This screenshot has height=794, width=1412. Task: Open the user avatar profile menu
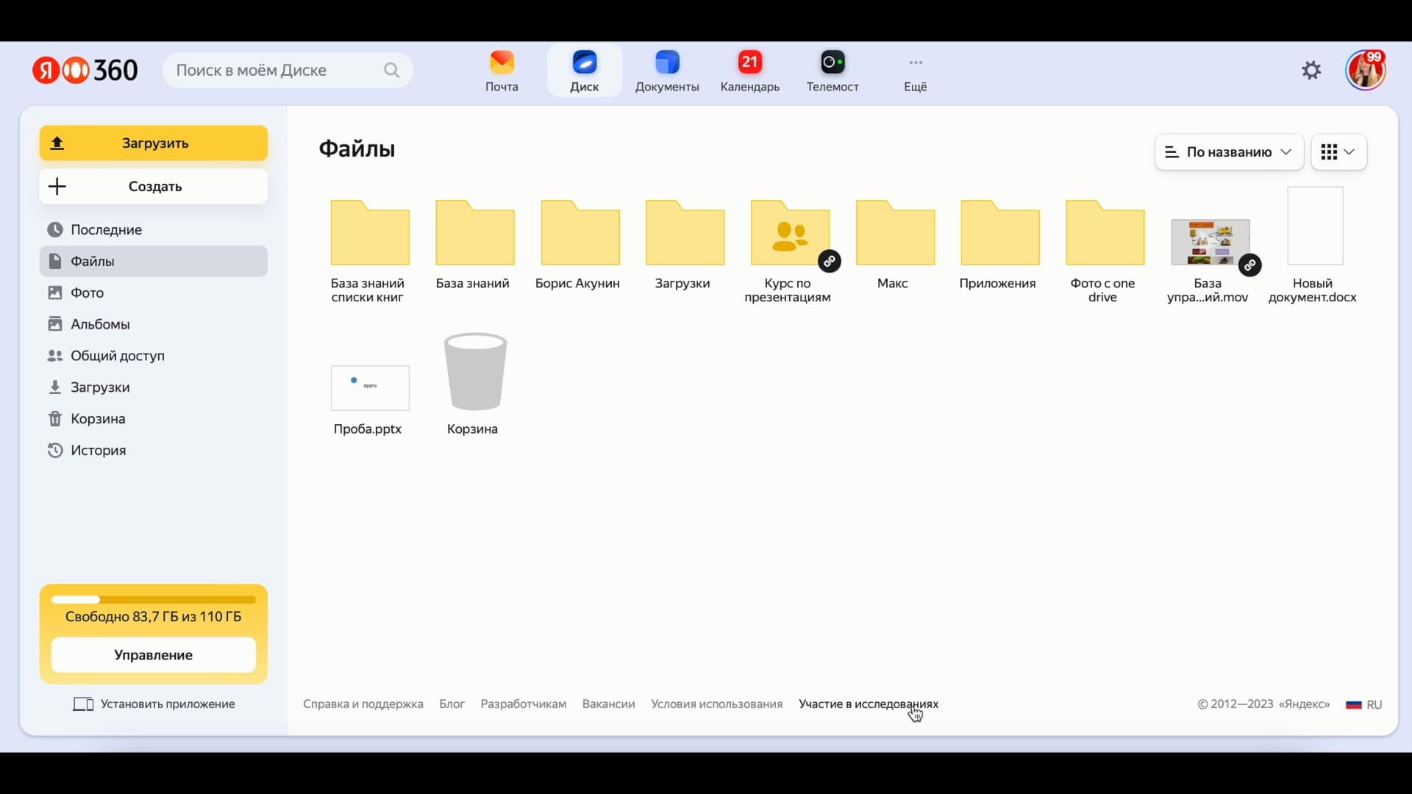(1366, 71)
